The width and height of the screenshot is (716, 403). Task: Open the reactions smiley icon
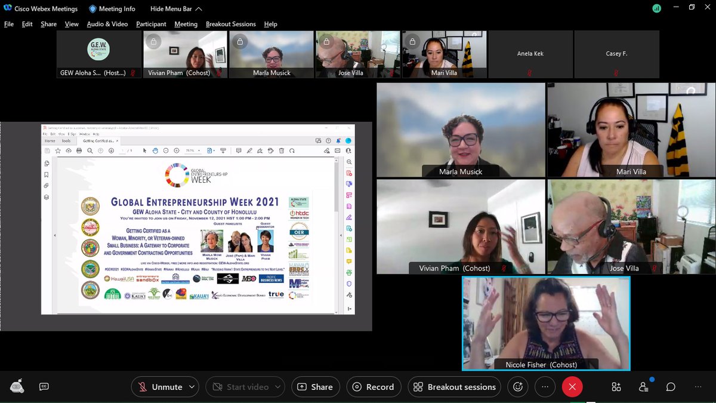518,387
